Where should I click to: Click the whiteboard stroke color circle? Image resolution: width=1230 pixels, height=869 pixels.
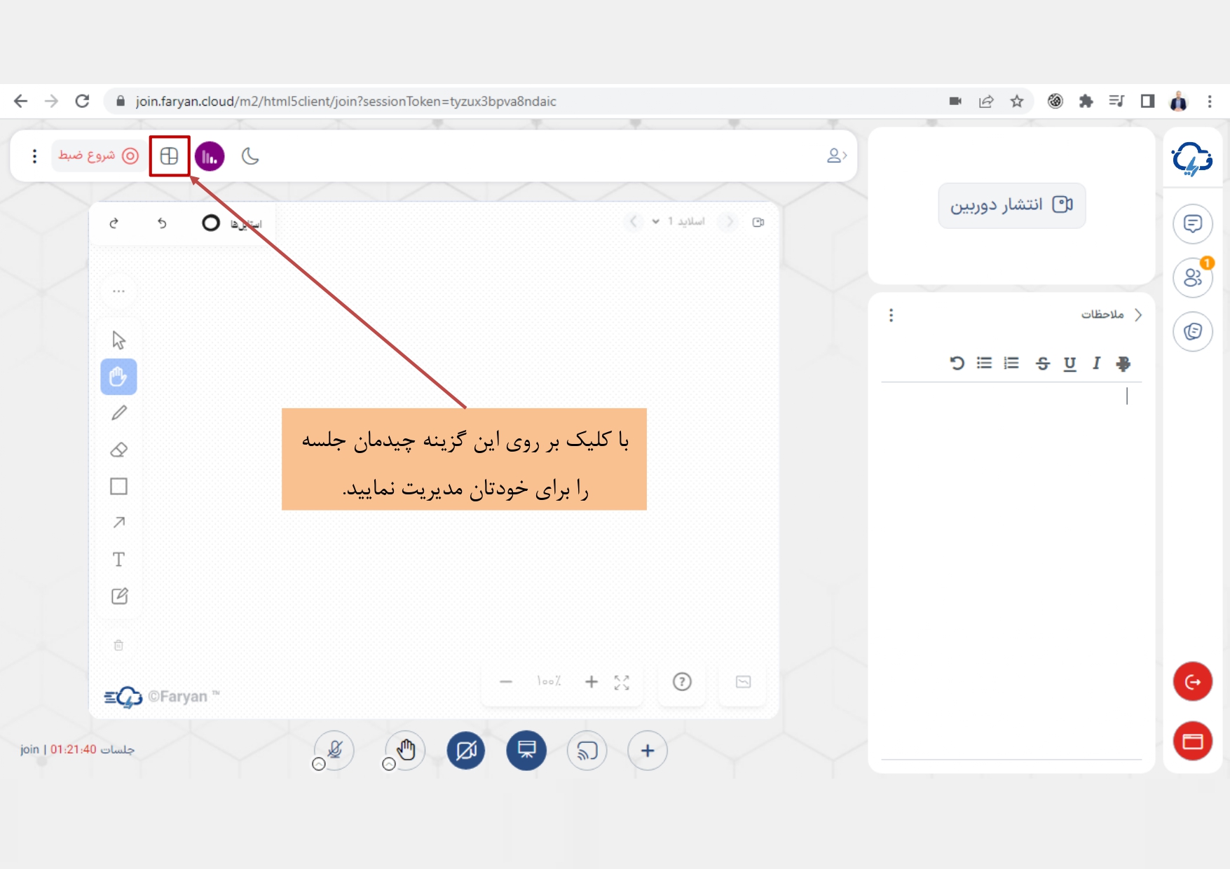click(211, 223)
